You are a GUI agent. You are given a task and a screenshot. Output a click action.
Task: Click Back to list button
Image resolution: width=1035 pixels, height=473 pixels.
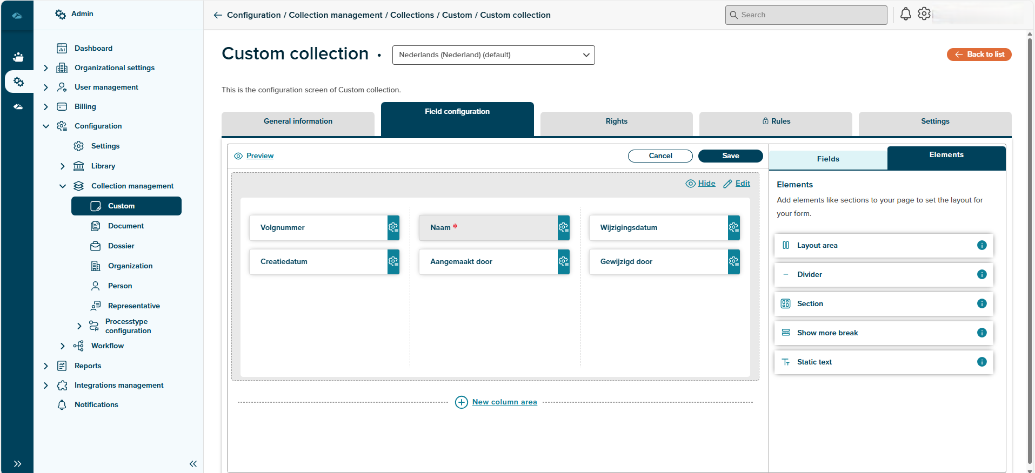tap(979, 55)
